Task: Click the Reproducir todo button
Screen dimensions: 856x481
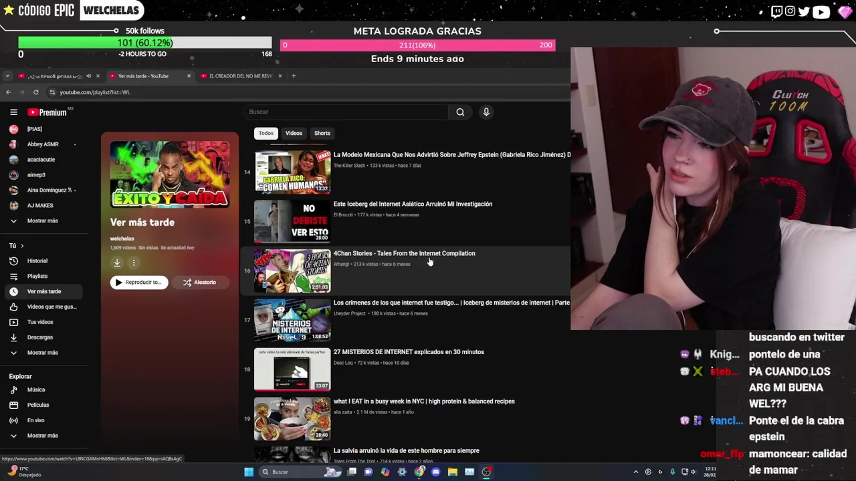Action: tap(139, 282)
